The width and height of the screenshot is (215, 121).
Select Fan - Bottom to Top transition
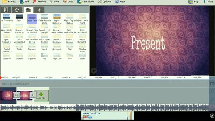pyautogui.click(x=32, y=38)
